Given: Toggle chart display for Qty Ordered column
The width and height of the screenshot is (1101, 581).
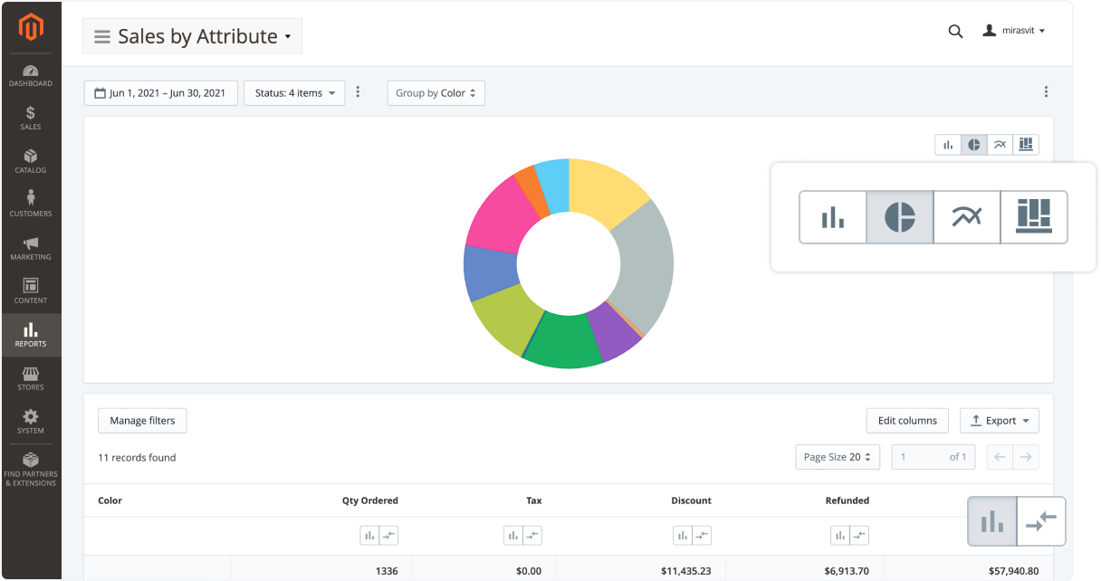Looking at the screenshot, I should click(369, 536).
